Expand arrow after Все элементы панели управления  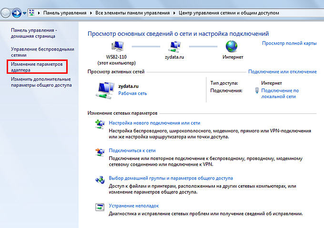pos(174,13)
